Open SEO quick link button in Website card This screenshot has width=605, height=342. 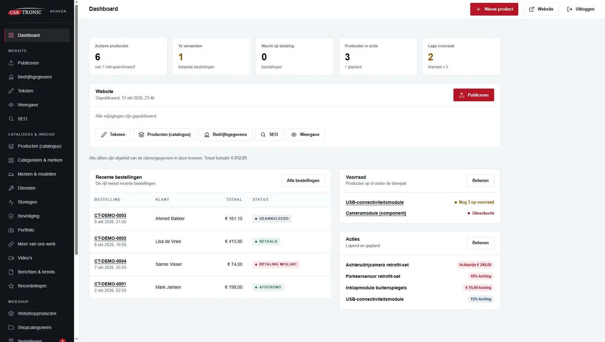pos(269,135)
